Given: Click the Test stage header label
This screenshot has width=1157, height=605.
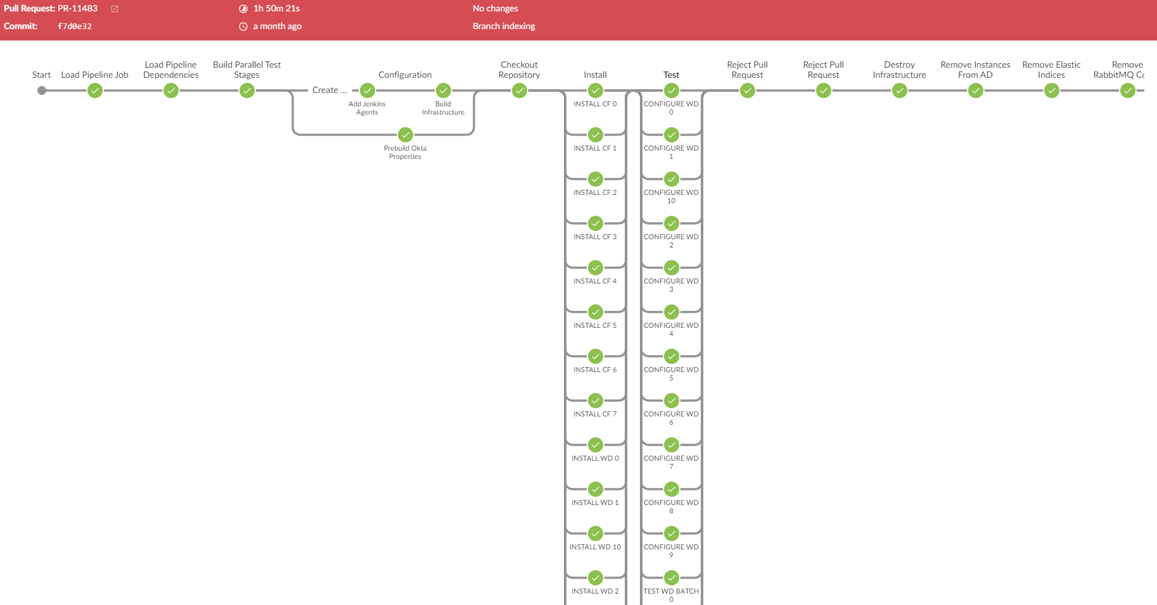Looking at the screenshot, I should pos(671,75).
